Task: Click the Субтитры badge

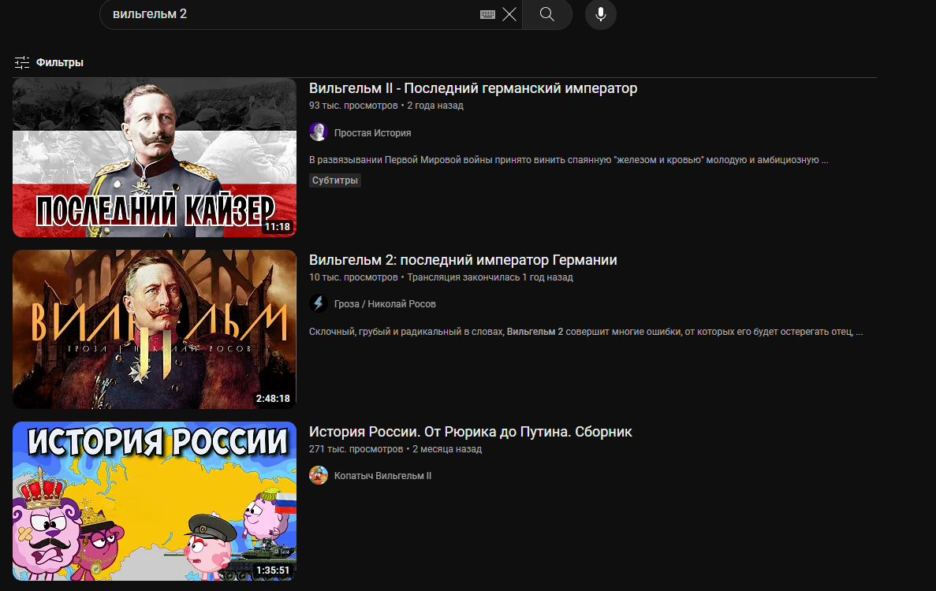Action: (x=335, y=180)
